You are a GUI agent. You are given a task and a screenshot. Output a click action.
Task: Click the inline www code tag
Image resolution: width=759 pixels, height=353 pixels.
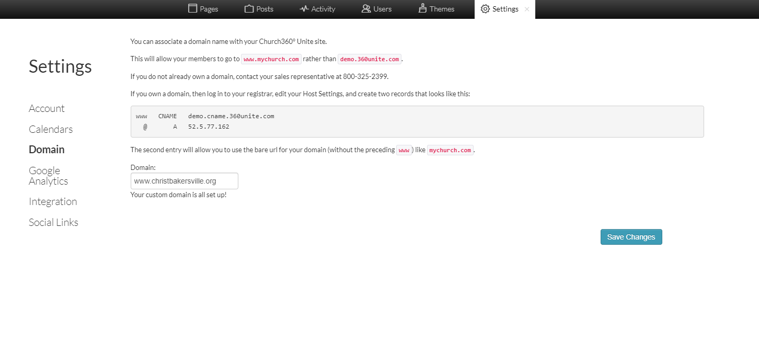point(404,150)
